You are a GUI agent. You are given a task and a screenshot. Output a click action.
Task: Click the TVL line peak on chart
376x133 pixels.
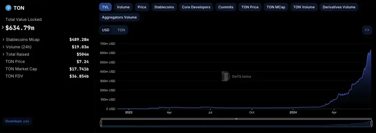click(x=371, y=50)
